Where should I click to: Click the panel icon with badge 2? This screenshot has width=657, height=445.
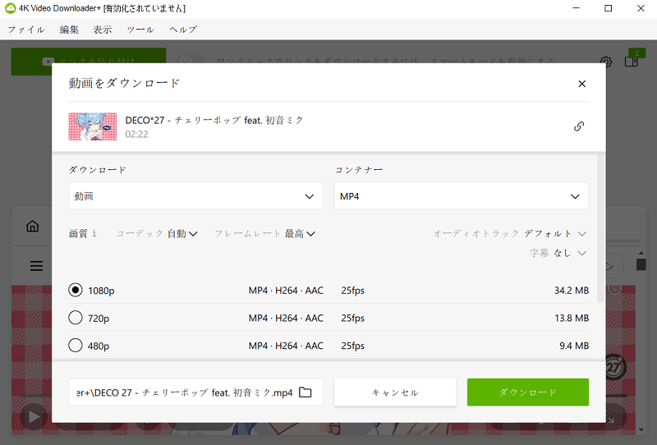(632, 62)
